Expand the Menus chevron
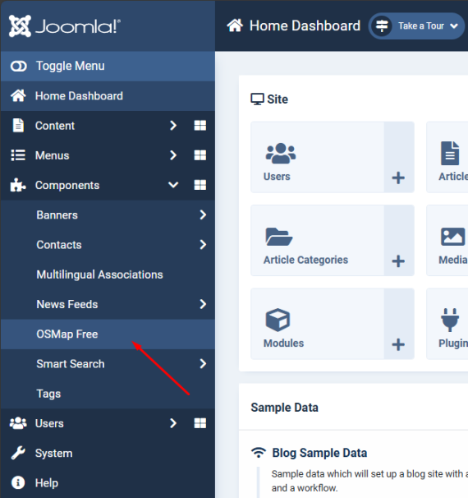This screenshot has height=498, width=468. (173, 155)
